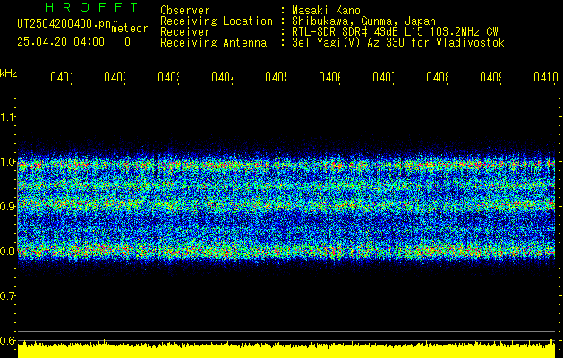
Task: Click the date 25.04.20 04:00 text
Action: point(61,42)
